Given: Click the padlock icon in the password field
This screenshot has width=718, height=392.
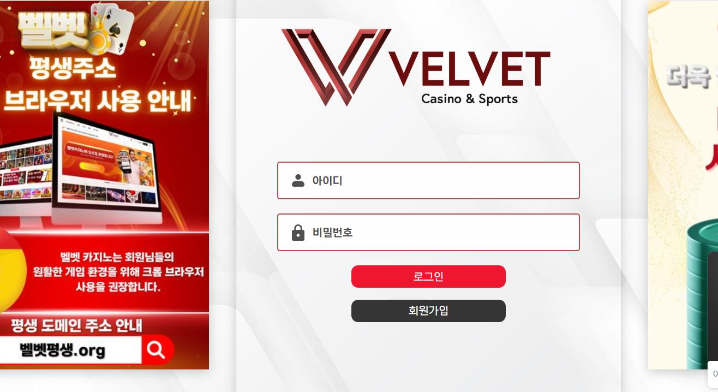Looking at the screenshot, I should point(298,233).
